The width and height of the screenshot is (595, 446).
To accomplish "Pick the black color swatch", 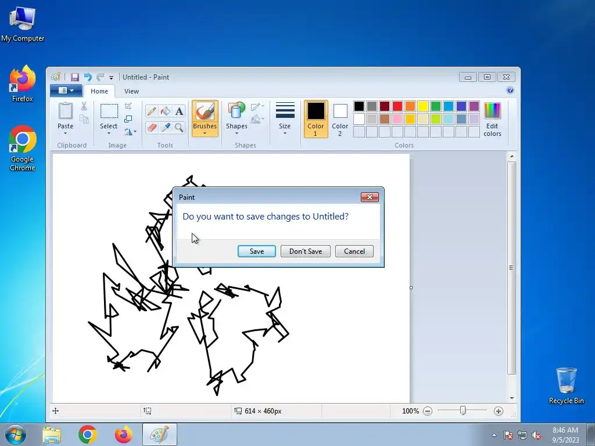I will point(359,106).
